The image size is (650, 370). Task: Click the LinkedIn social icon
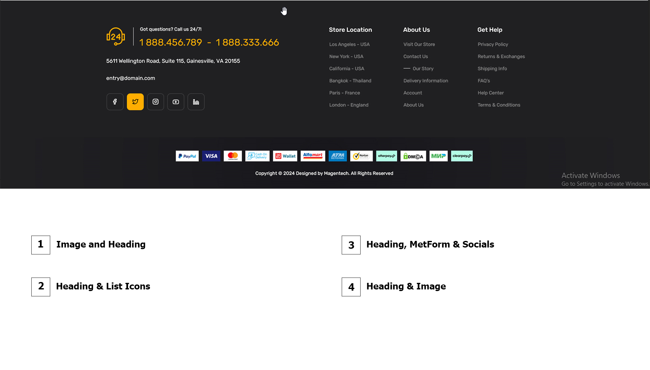coord(196,102)
